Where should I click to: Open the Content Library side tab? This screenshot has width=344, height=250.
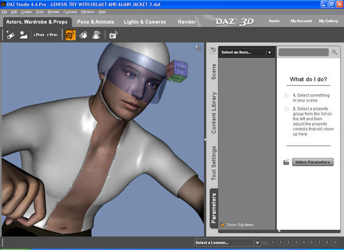[x=213, y=113]
